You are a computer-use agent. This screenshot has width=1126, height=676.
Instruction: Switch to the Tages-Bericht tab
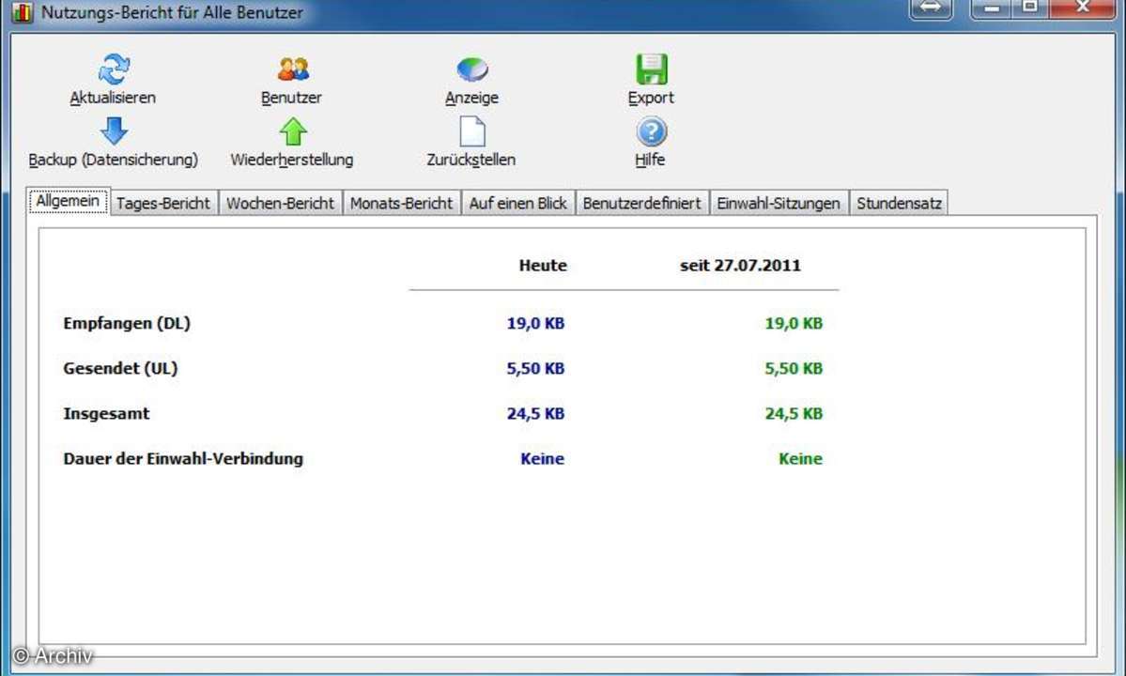pos(163,203)
